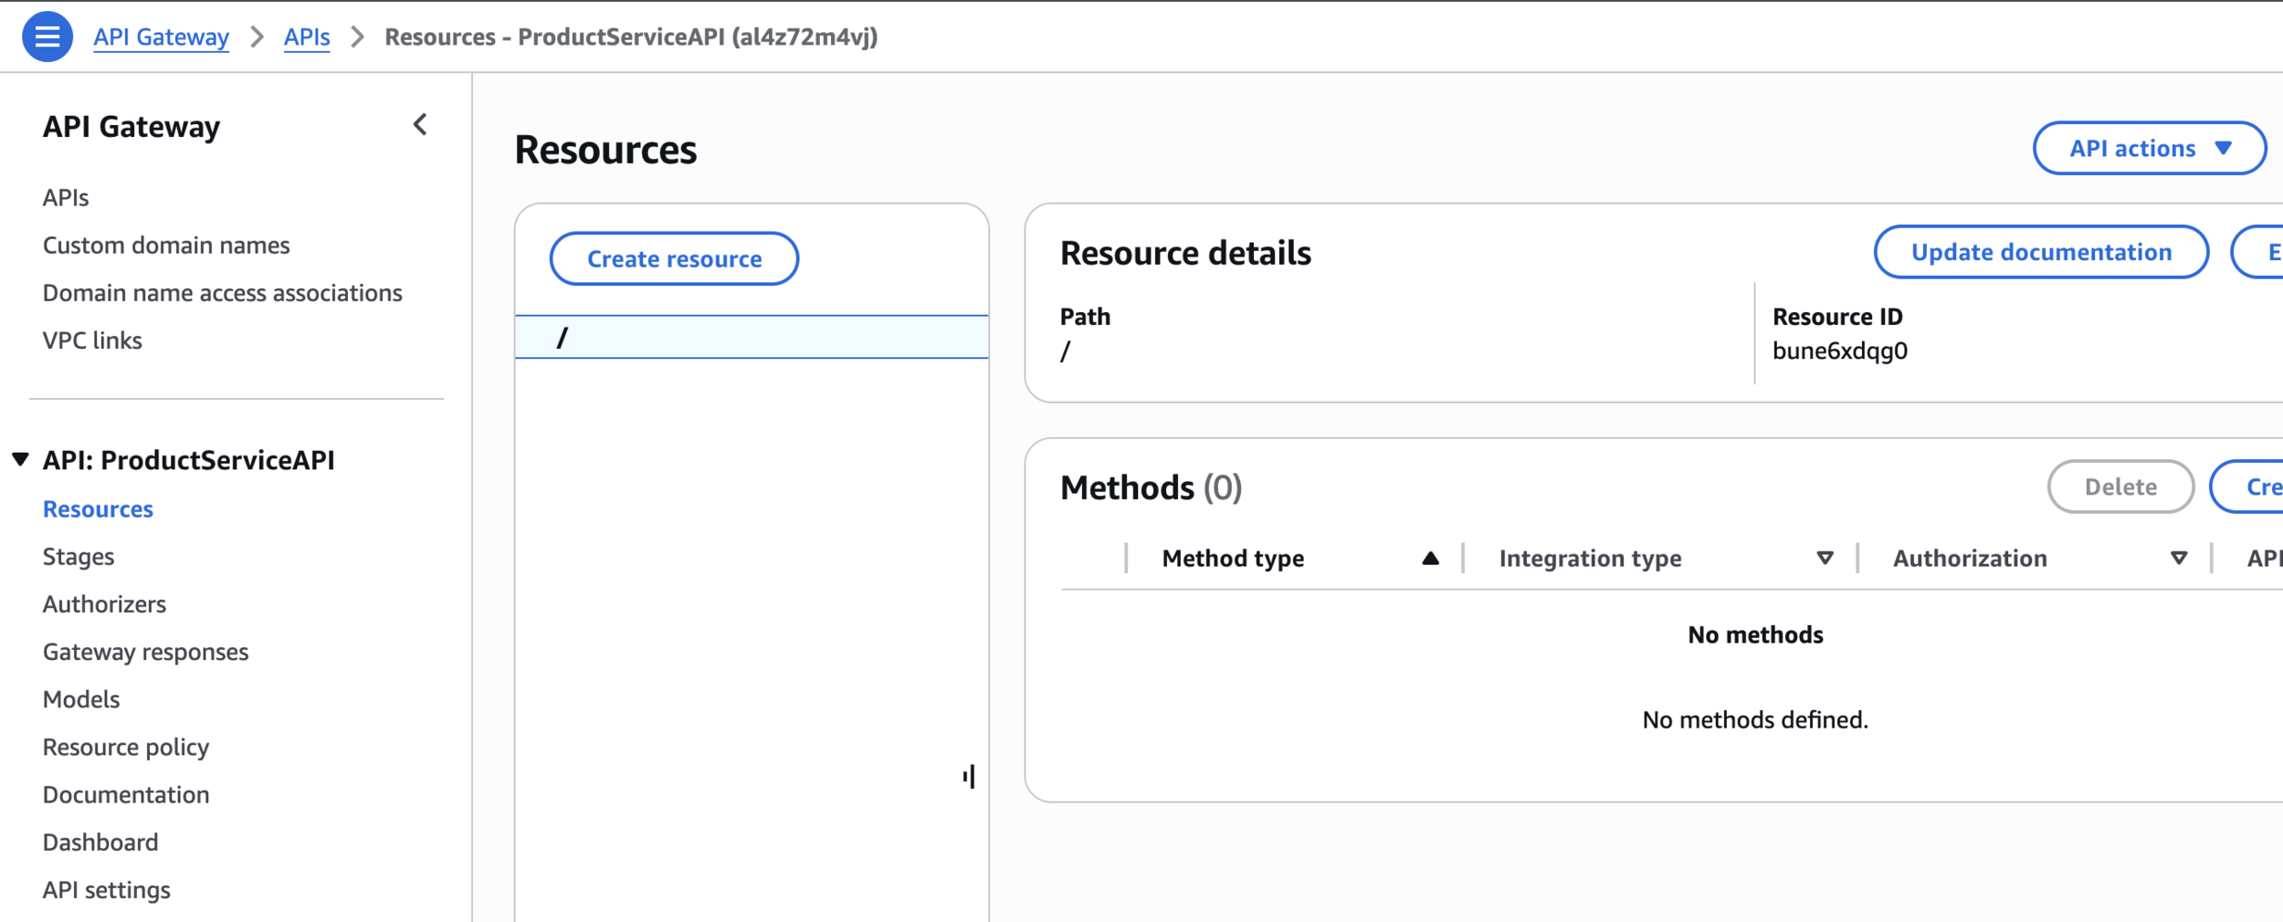Screen dimensions: 2283x922
Task: Click the Method type column header
Action: click(x=1233, y=558)
